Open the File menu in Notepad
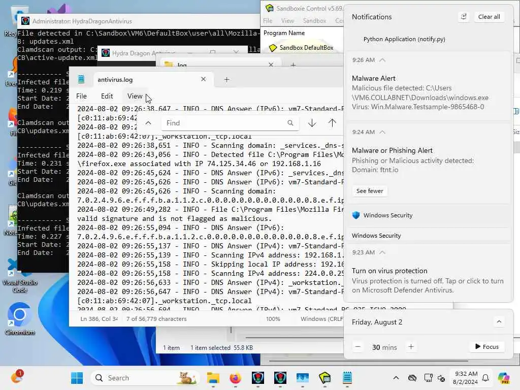Image resolution: width=520 pixels, height=390 pixels. pos(81,96)
